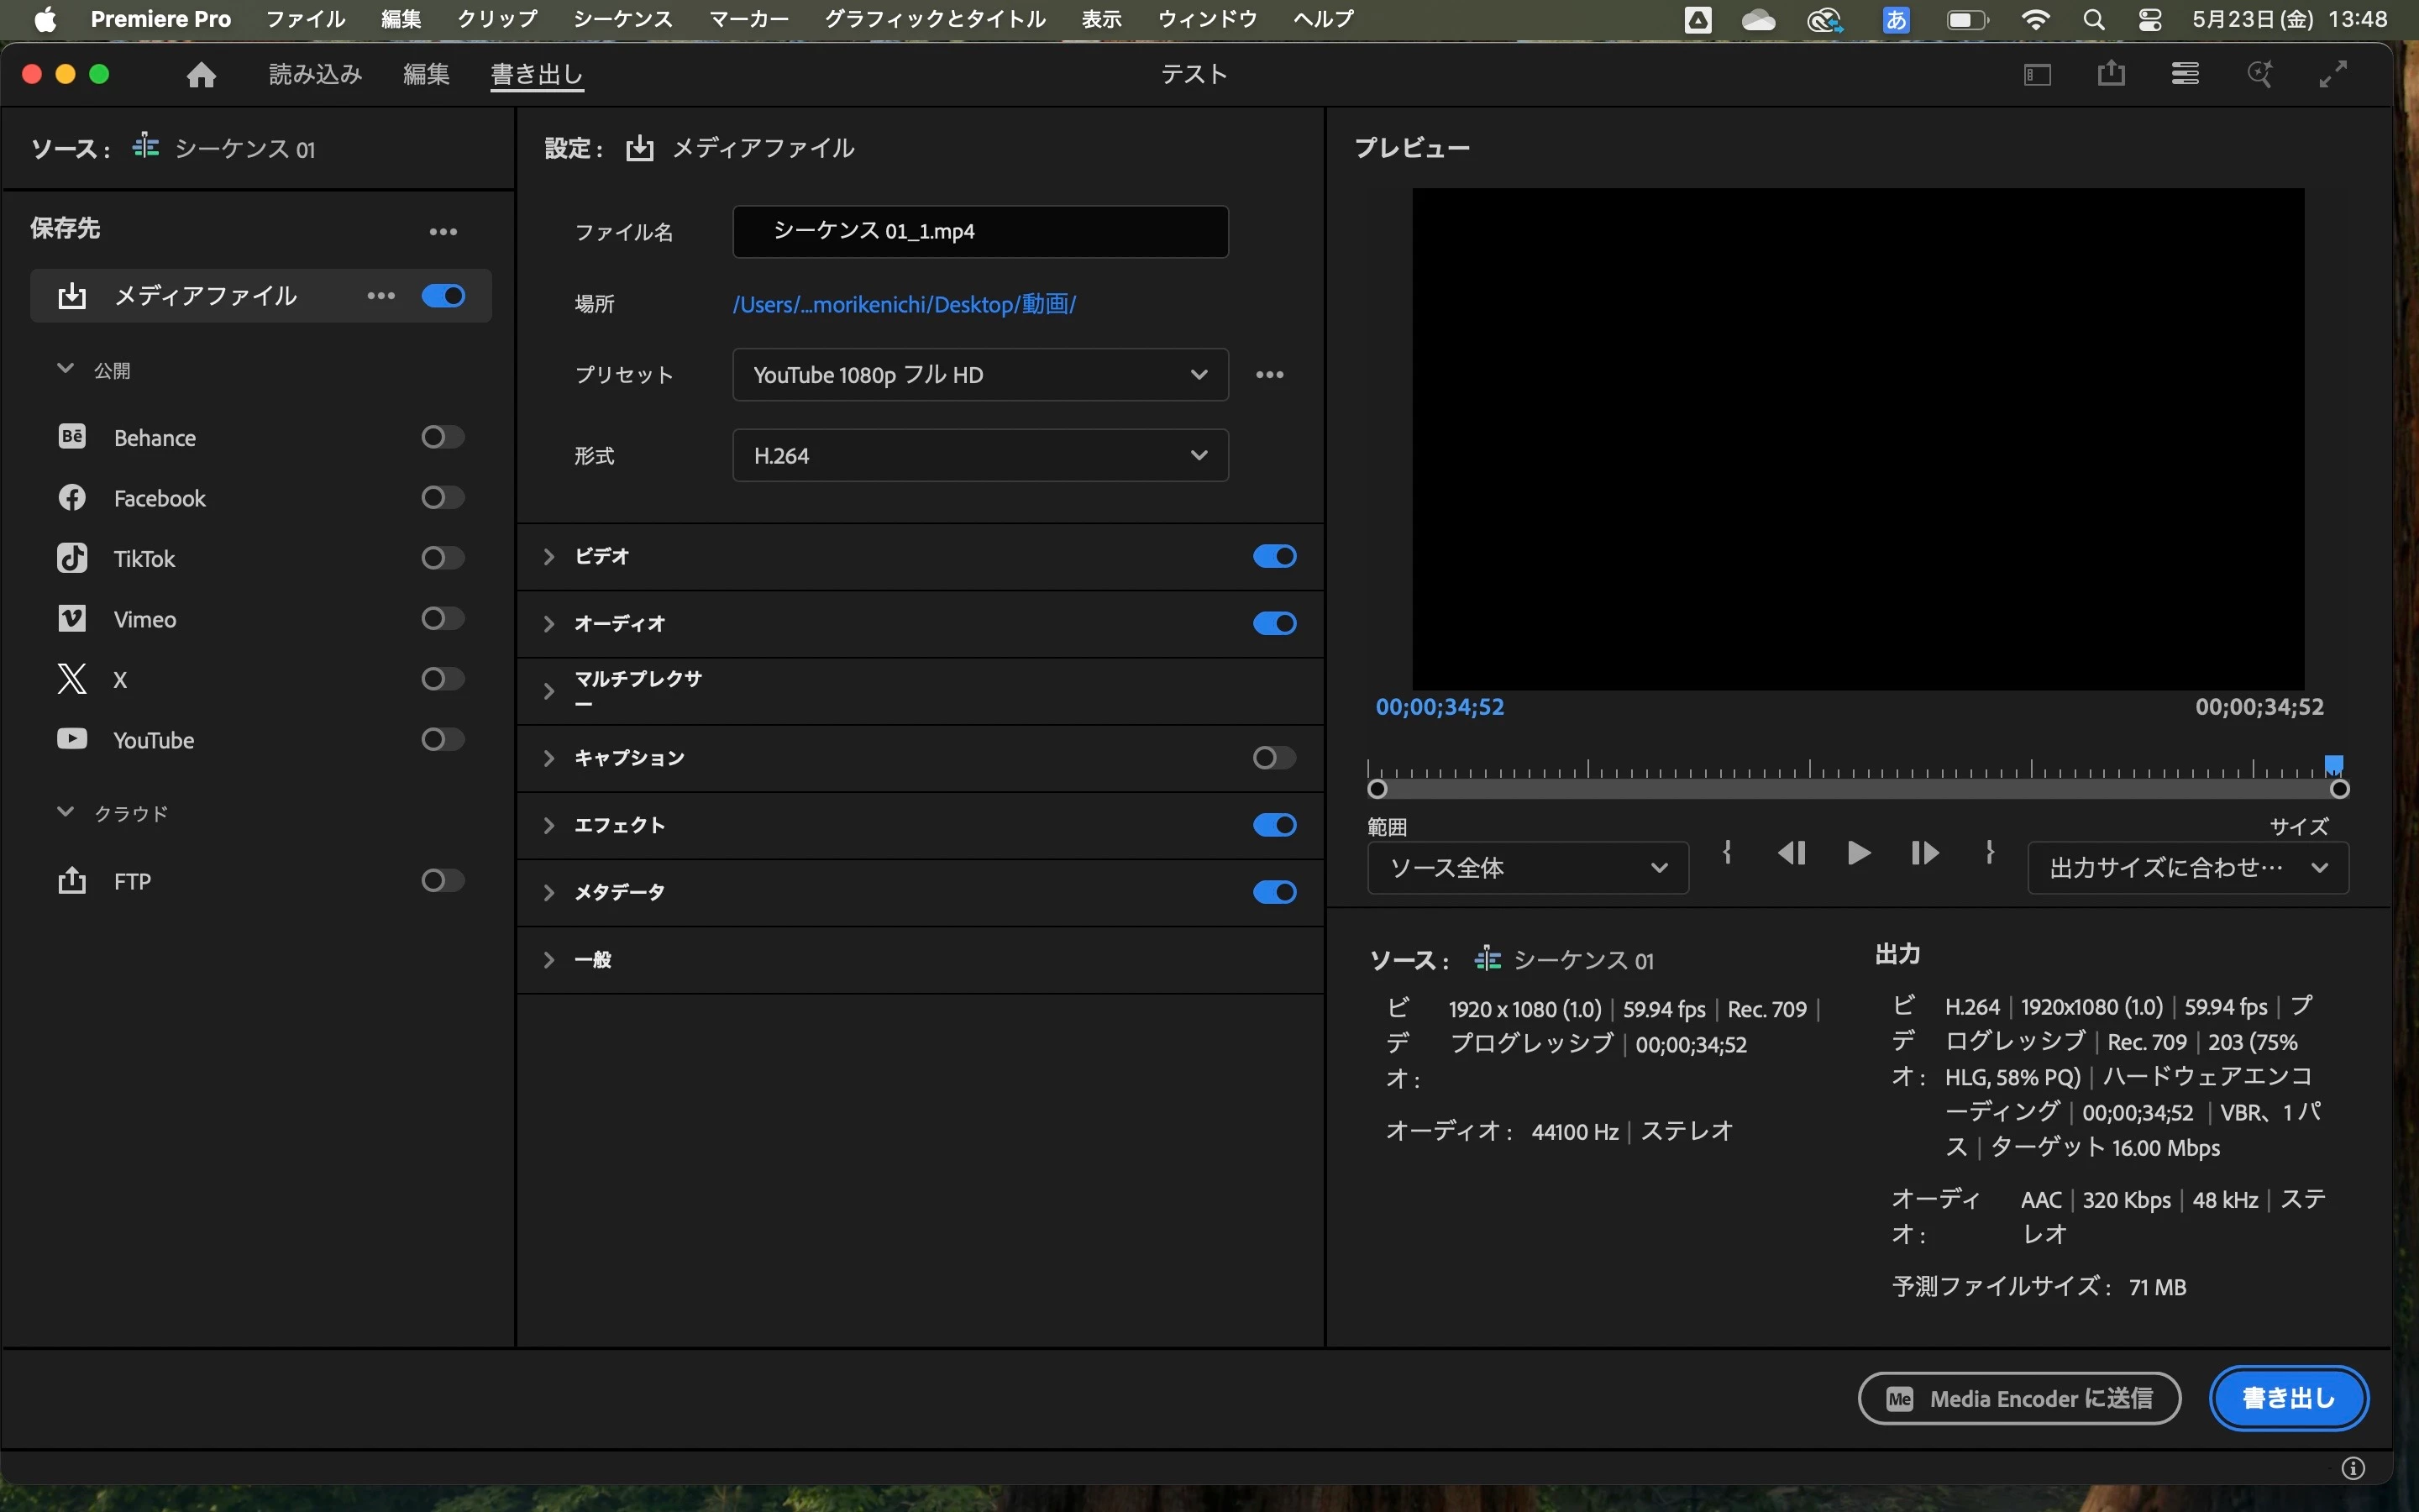Switch to the 編集 tab
The height and width of the screenshot is (1512, 2419).
point(426,75)
